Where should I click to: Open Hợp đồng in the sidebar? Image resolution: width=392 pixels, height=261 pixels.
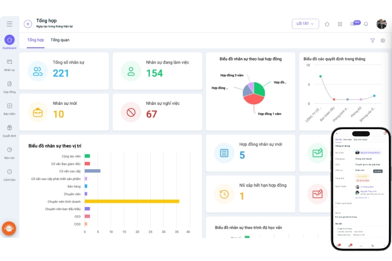tap(10, 87)
